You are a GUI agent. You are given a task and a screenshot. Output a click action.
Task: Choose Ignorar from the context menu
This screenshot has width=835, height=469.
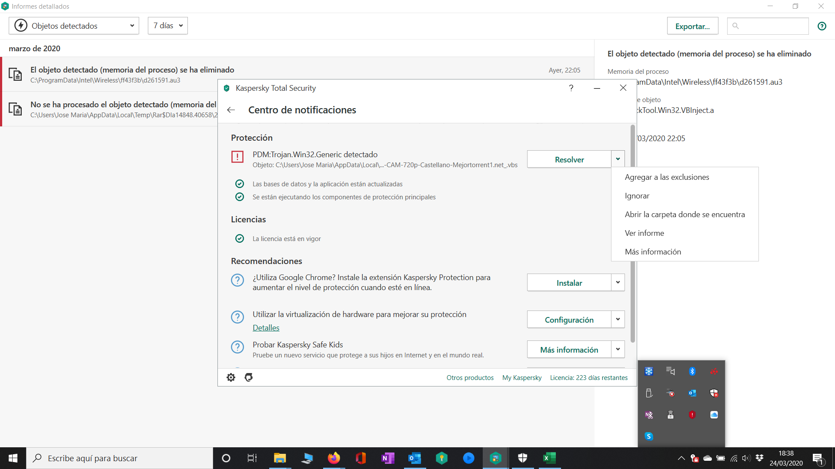pyautogui.click(x=637, y=196)
